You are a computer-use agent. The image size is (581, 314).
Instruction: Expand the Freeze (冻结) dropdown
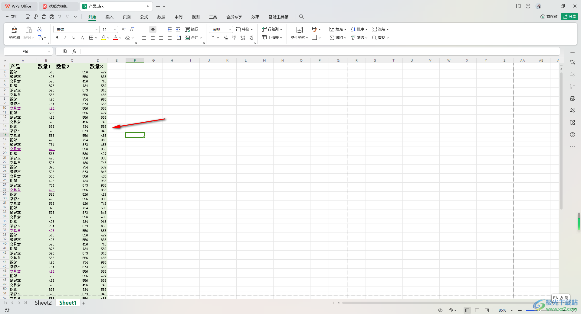click(x=387, y=30)
